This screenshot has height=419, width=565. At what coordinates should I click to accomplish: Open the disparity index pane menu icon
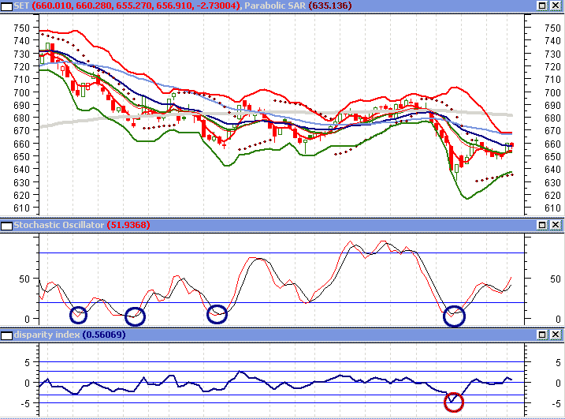[6, 335]
